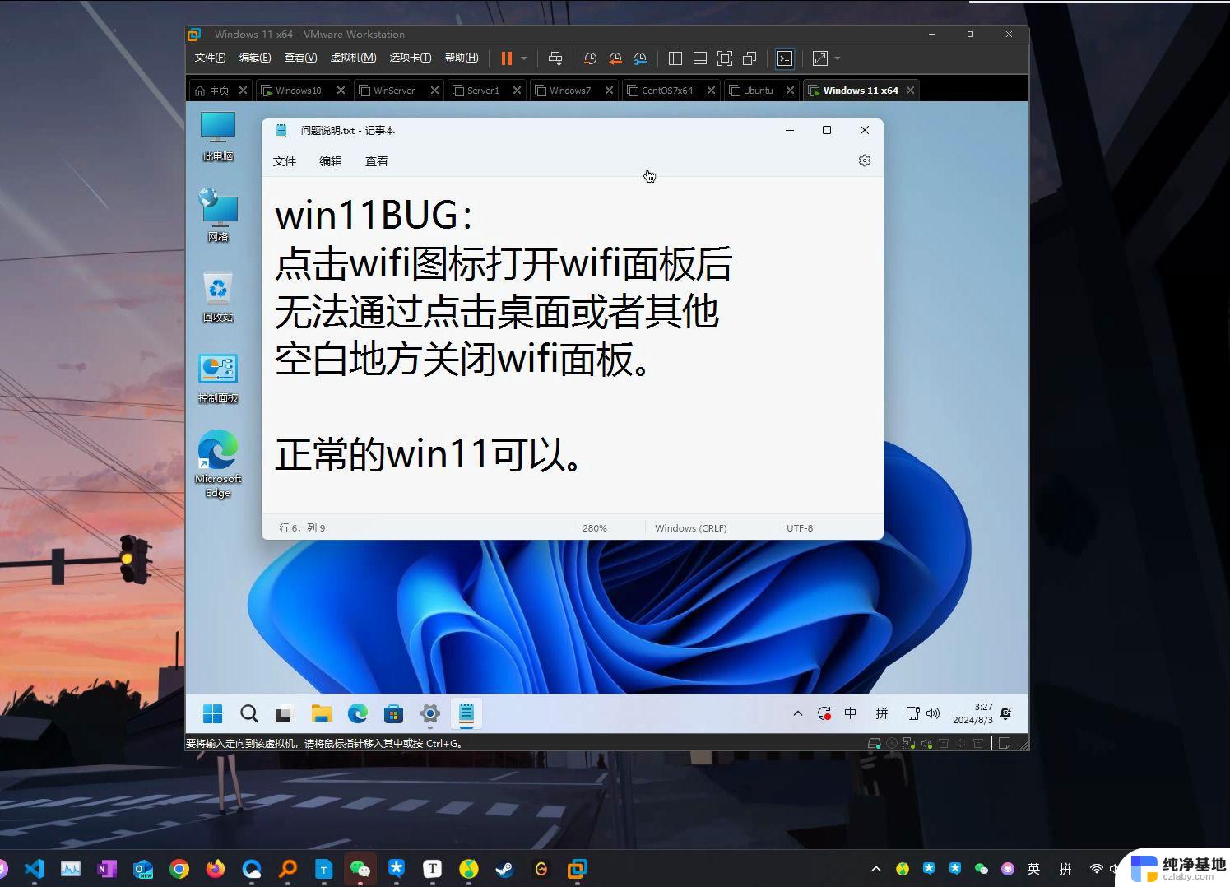The height and width of the screenshot is (887, 1230).
Task: Open the VMware 帮助(H) menu
Action: point(462,58)
